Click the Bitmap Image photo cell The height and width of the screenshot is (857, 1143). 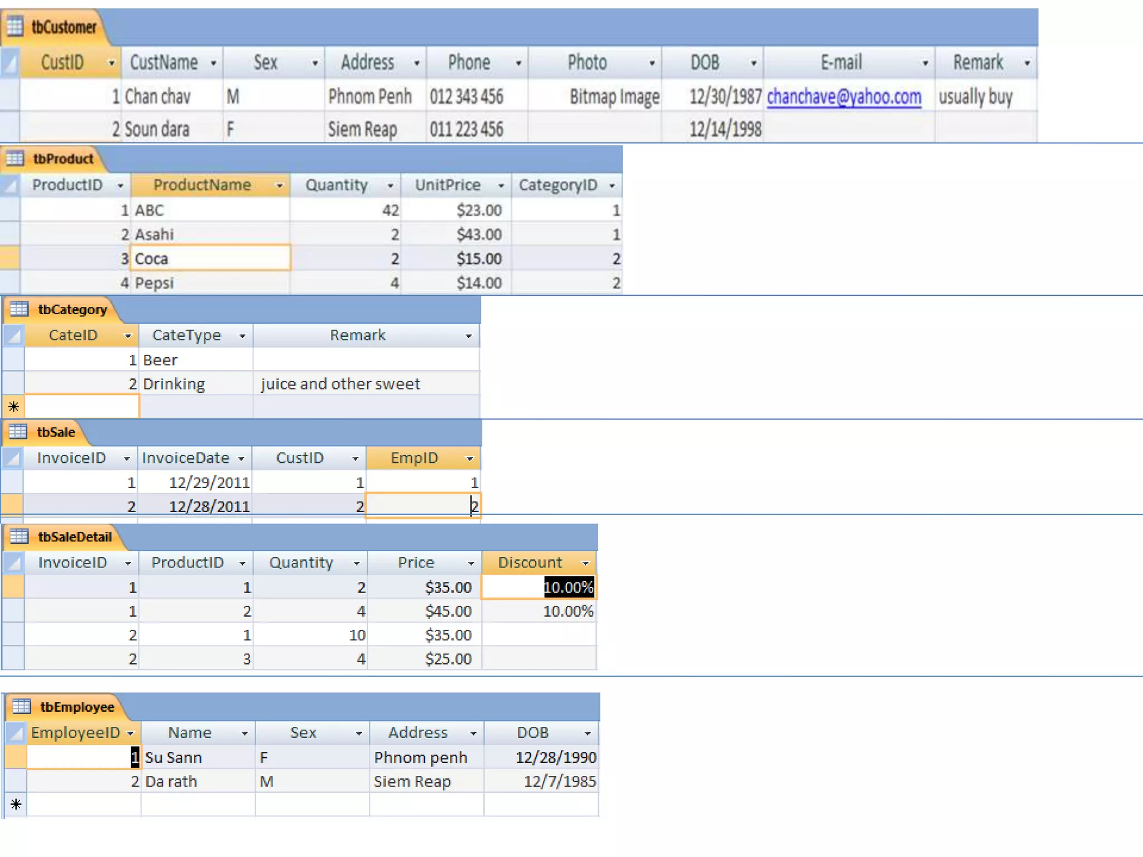[614, 97]
